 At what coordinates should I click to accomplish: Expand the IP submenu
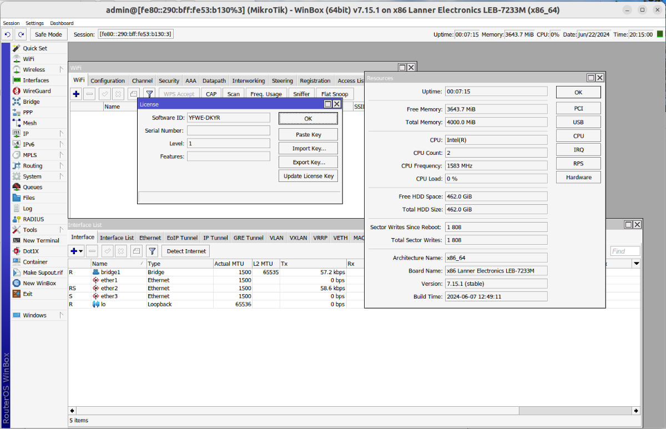pos(62,134)
